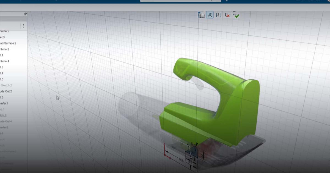Viewport: 330px width, 173px height.
Task: Select the Chamfer.1 feature
Action: [x=6, y=103]
